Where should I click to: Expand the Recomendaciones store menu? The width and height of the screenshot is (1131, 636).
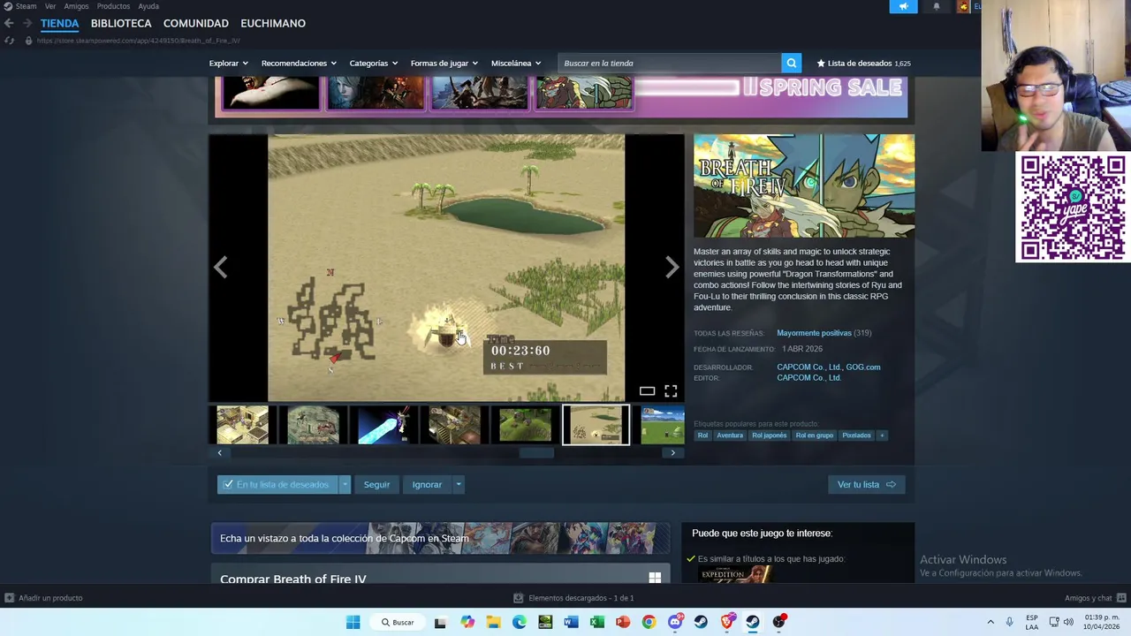tap(299, 63)
